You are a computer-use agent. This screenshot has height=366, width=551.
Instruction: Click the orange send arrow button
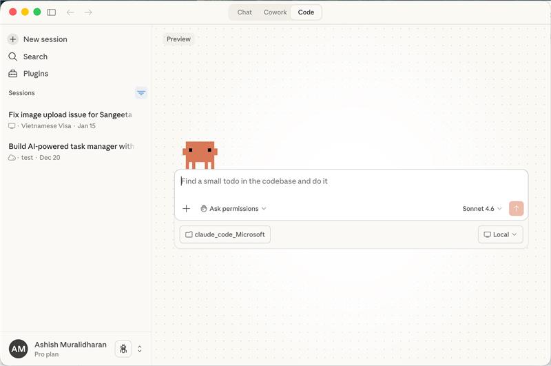(x=516, y=208)
